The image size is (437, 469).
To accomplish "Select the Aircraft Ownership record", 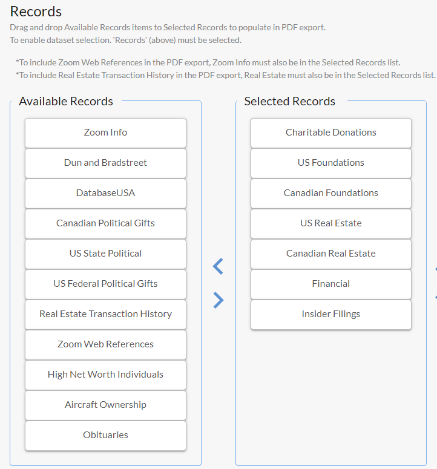I will click(105, 405).
